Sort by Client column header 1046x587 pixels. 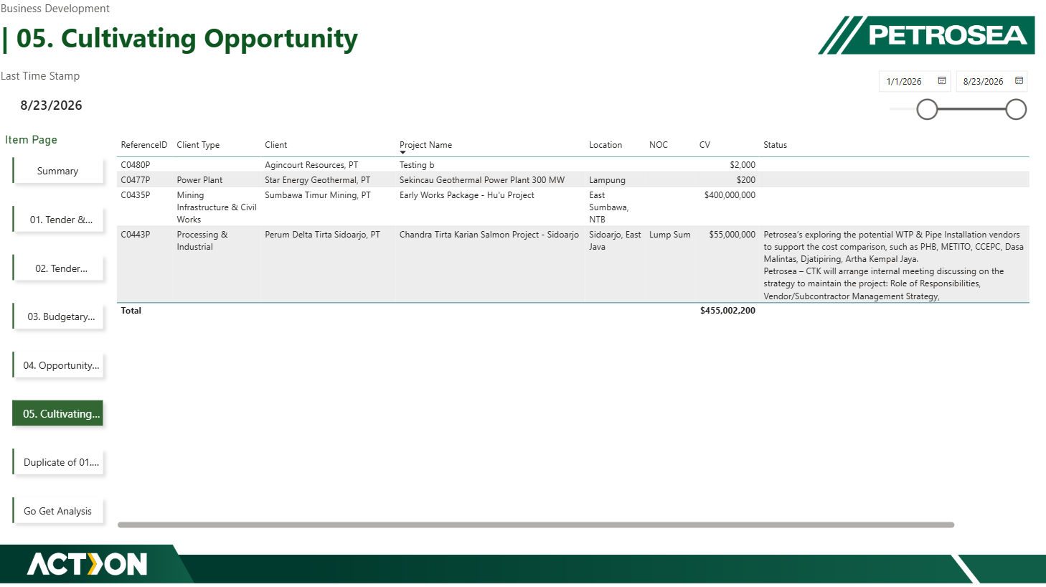(275, 145)
